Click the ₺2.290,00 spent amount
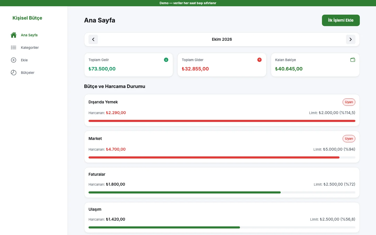Screen dimensions: 376x235 116,113
